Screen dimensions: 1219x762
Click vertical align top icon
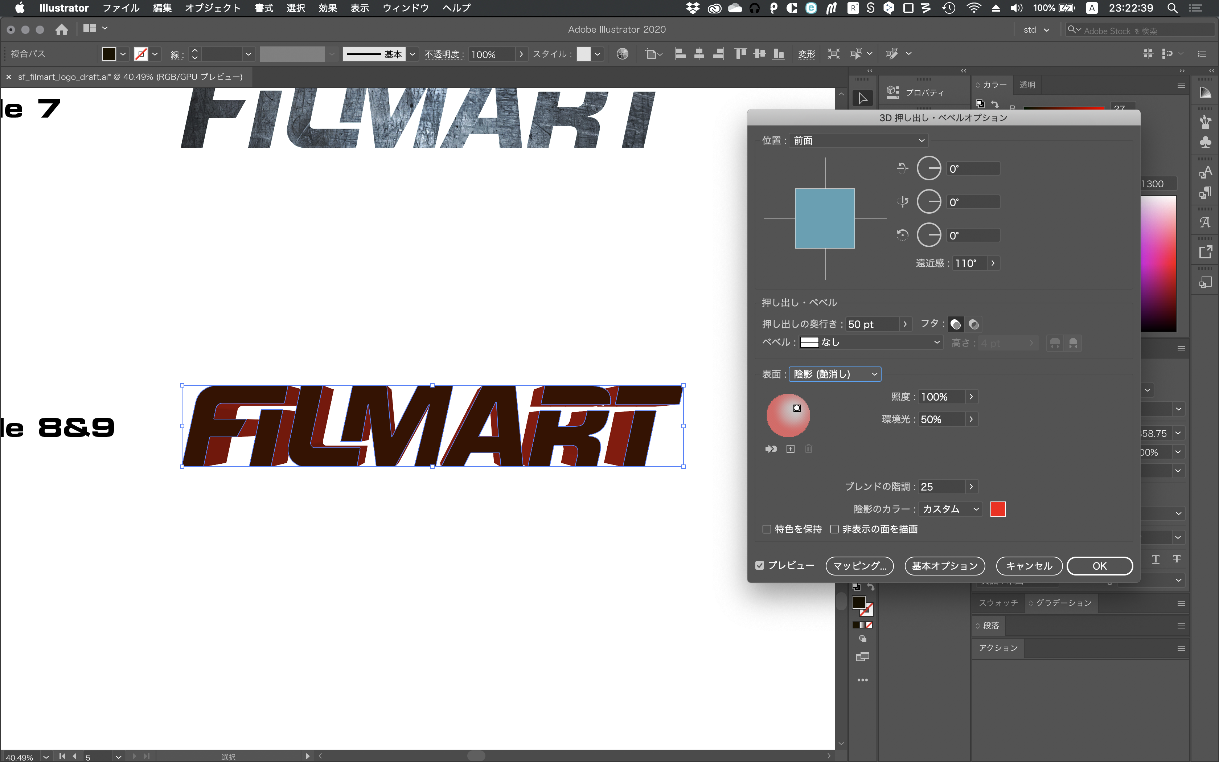tap(740, 54)
